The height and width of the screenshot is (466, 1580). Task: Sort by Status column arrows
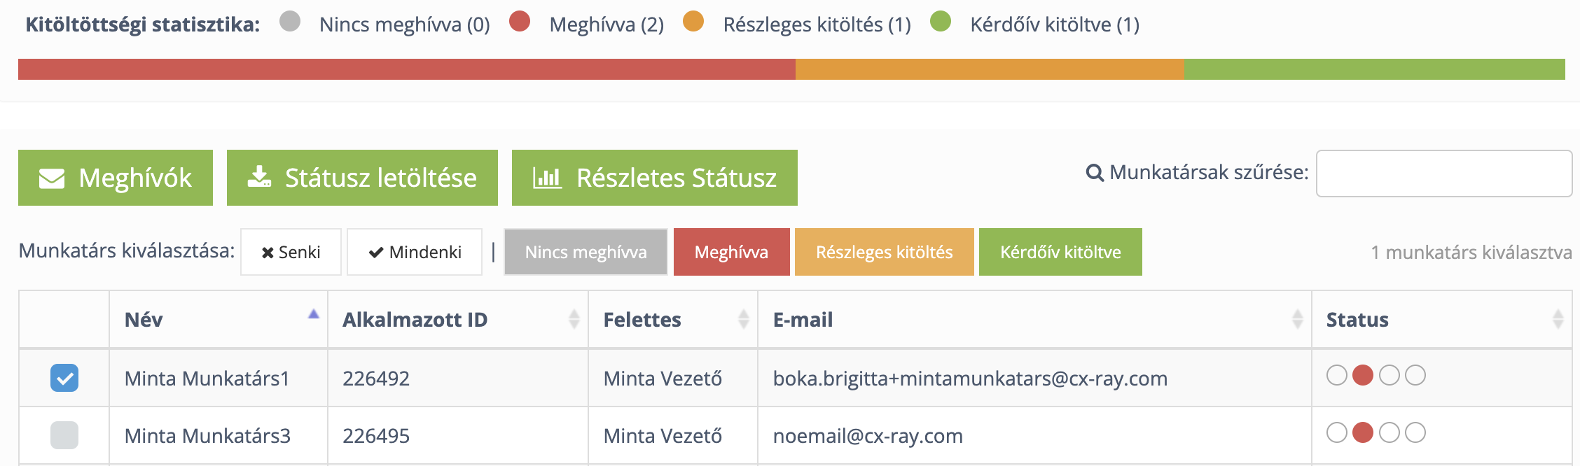[x=1558, y=320]
